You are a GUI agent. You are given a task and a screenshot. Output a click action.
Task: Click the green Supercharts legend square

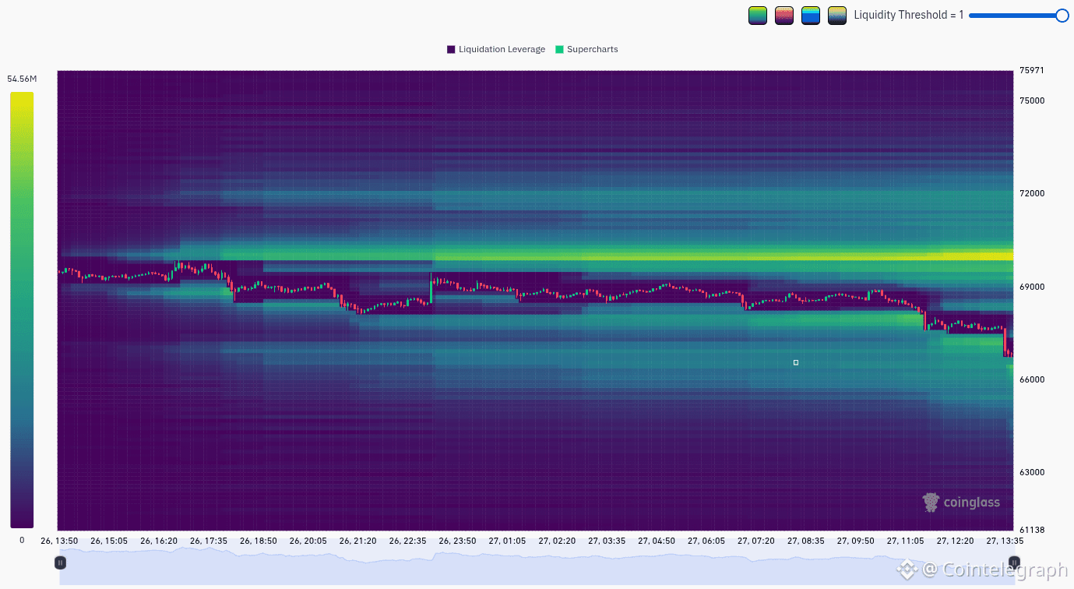559,49
